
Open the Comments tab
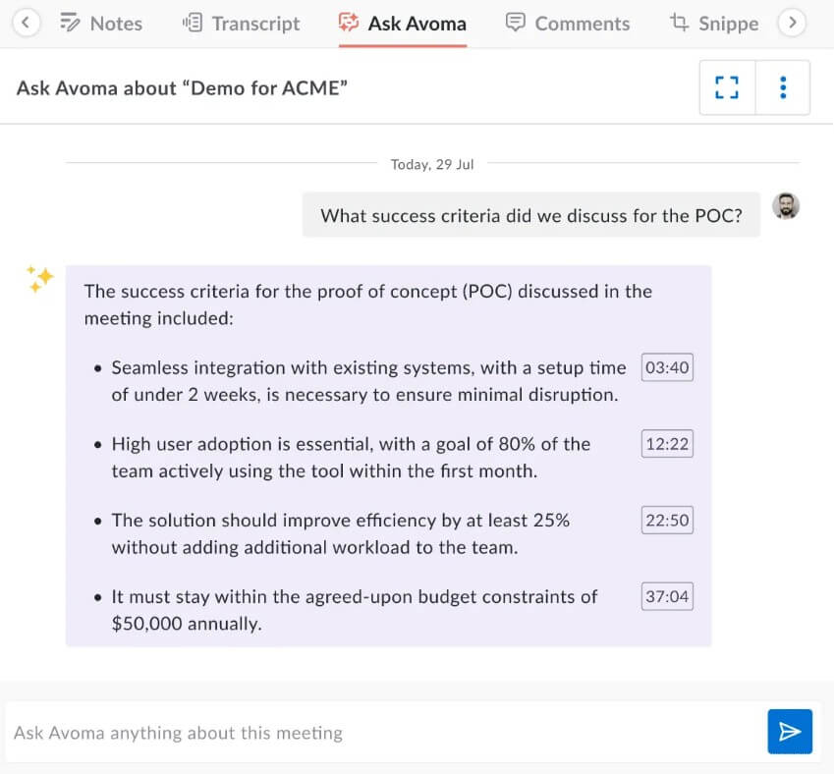coord(568,24)
